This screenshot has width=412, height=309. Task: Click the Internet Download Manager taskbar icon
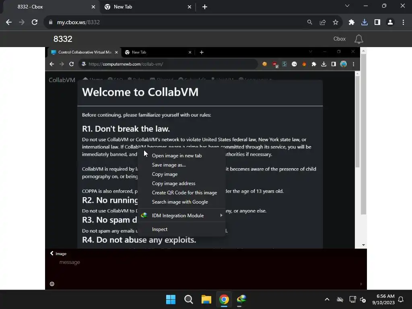(x=241, y=299)
